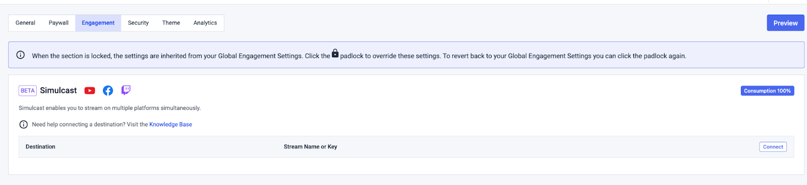Click the blue Preview button
The image size is (807, 185).
tap(785, 23)
